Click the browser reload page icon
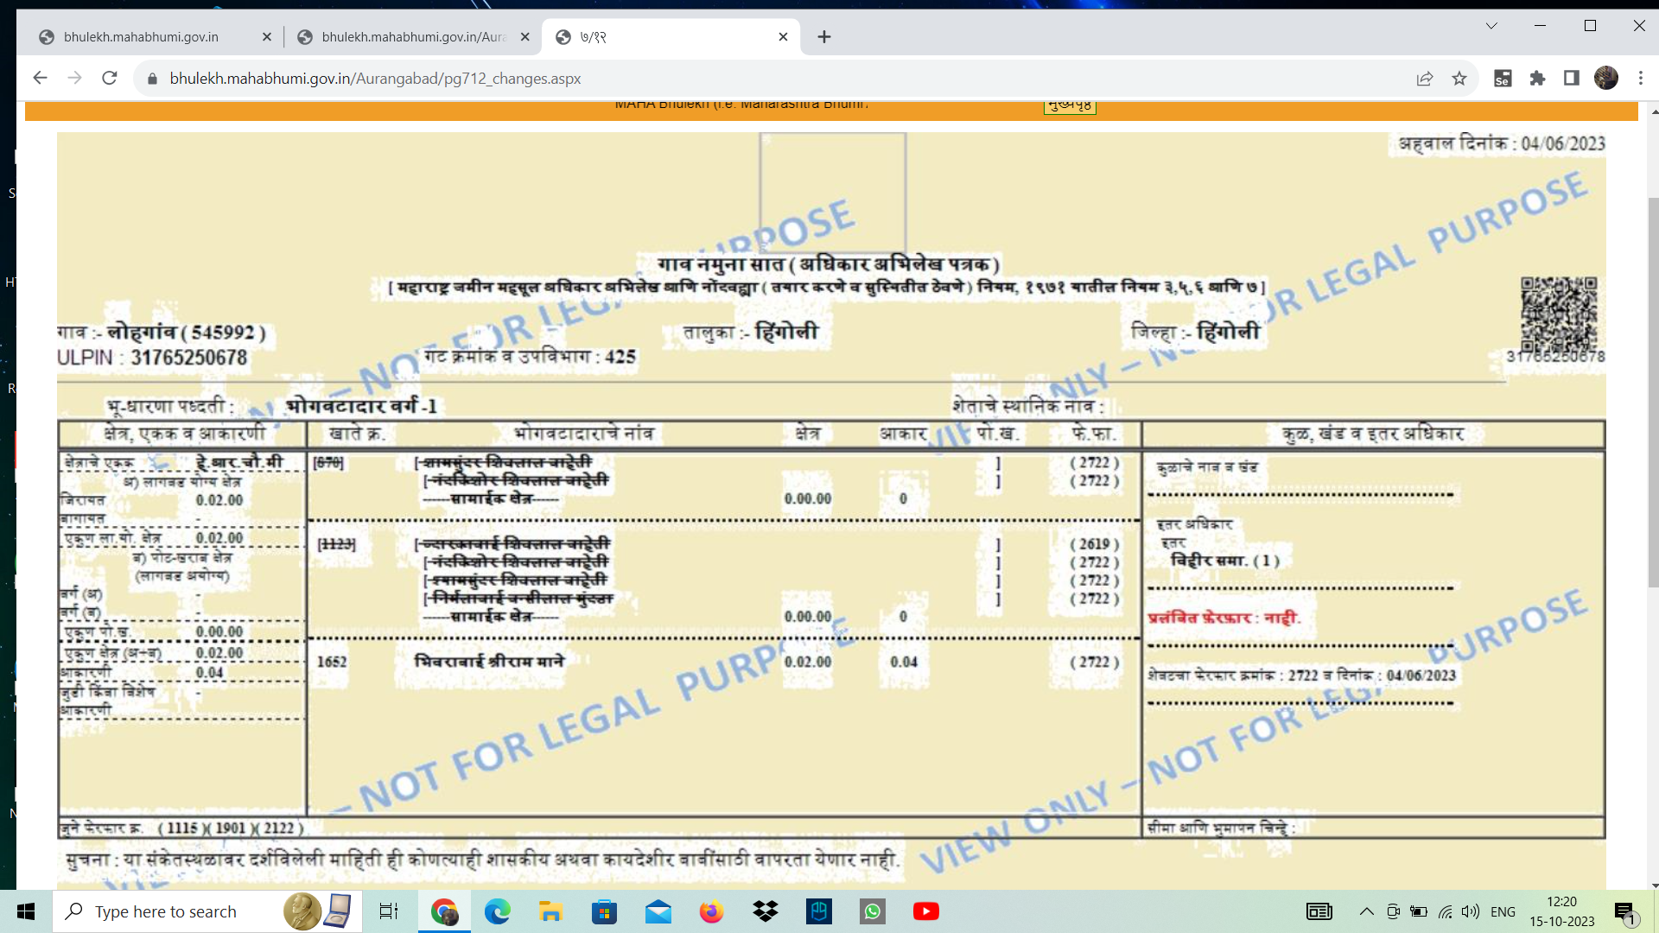Viewport: 1659px width, 933px height. click(x=109, y=78)
